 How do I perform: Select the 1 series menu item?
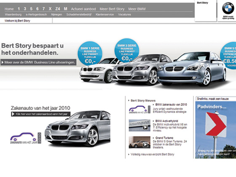[x=19, y=9]
